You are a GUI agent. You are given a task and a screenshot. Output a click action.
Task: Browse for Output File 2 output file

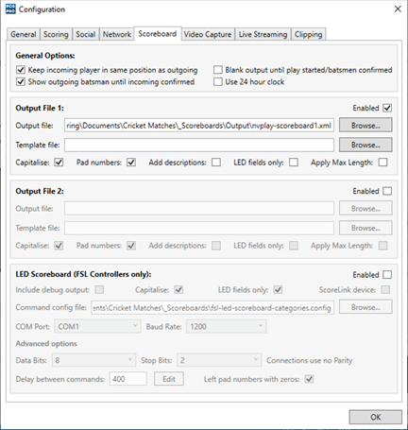365,208
